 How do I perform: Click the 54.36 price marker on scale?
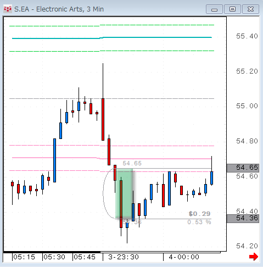243,218
